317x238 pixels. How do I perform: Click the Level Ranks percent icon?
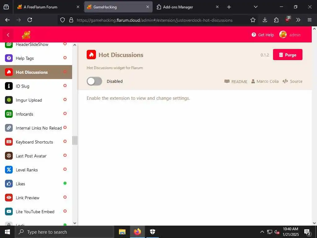tap(9, 170)
